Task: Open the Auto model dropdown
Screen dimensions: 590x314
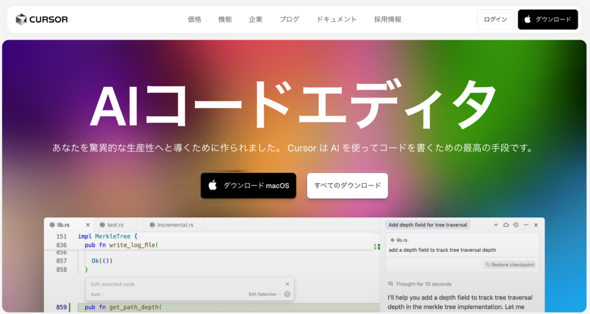Action: pos(97,294)
